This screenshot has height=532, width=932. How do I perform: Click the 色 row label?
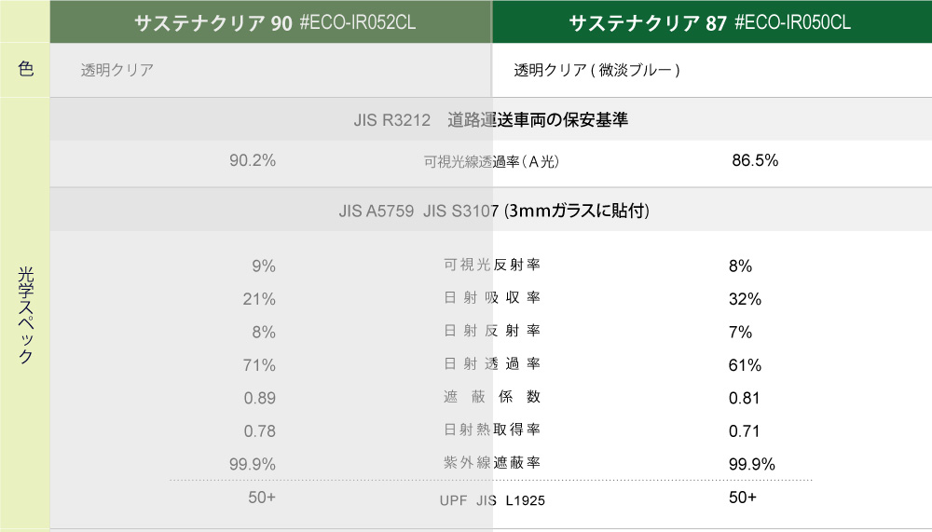tap(26, 69)
